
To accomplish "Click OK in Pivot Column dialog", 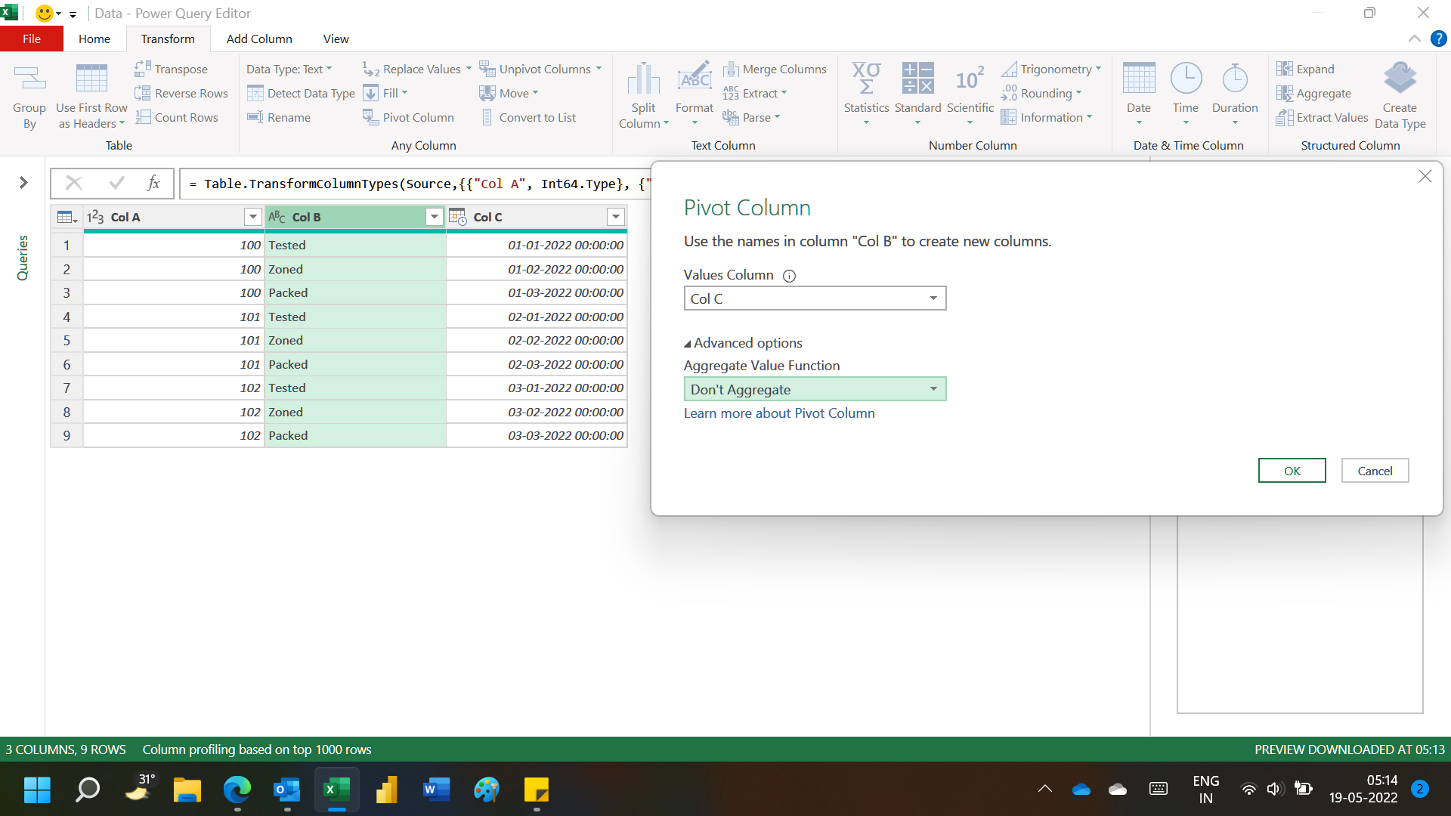I will 1292,471.
